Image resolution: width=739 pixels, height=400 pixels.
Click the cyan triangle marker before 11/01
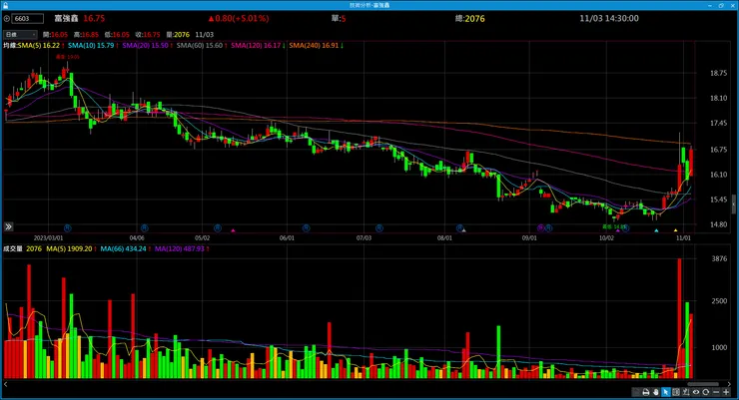pos(656,230)
